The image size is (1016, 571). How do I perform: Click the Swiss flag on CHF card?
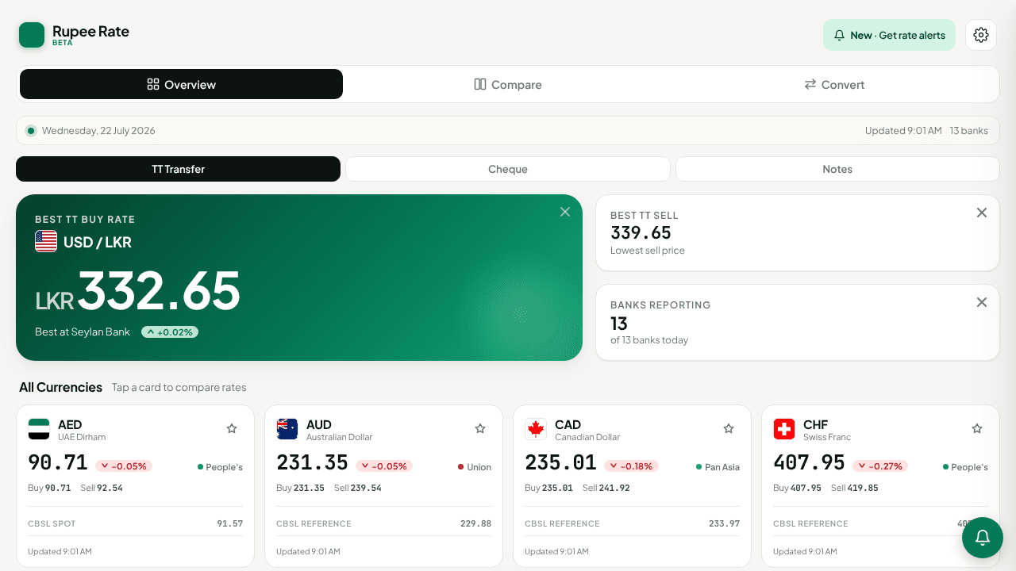[x=784, y=429]
